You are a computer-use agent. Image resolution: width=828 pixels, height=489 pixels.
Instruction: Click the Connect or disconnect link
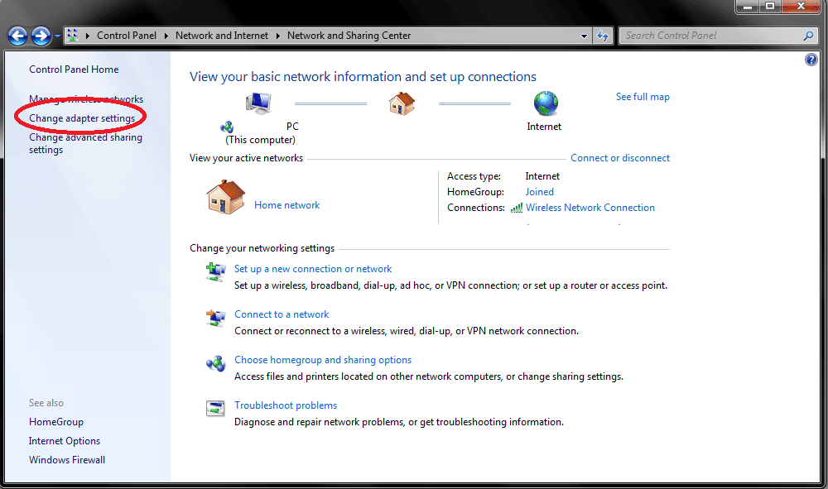click(x=620, y=158)
